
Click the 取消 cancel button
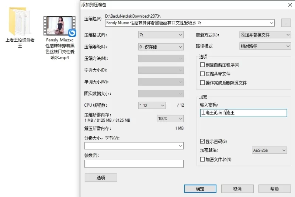(x=237, y=189)
